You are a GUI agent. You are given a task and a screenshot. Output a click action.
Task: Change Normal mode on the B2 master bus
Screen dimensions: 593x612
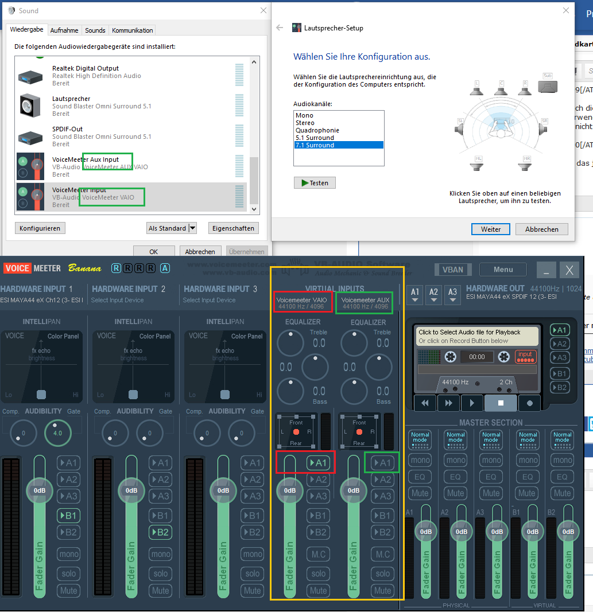point(562,441)
